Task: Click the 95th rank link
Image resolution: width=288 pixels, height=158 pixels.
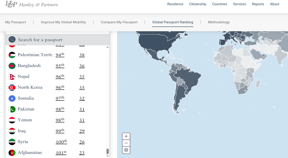Action: coord(60,66)
